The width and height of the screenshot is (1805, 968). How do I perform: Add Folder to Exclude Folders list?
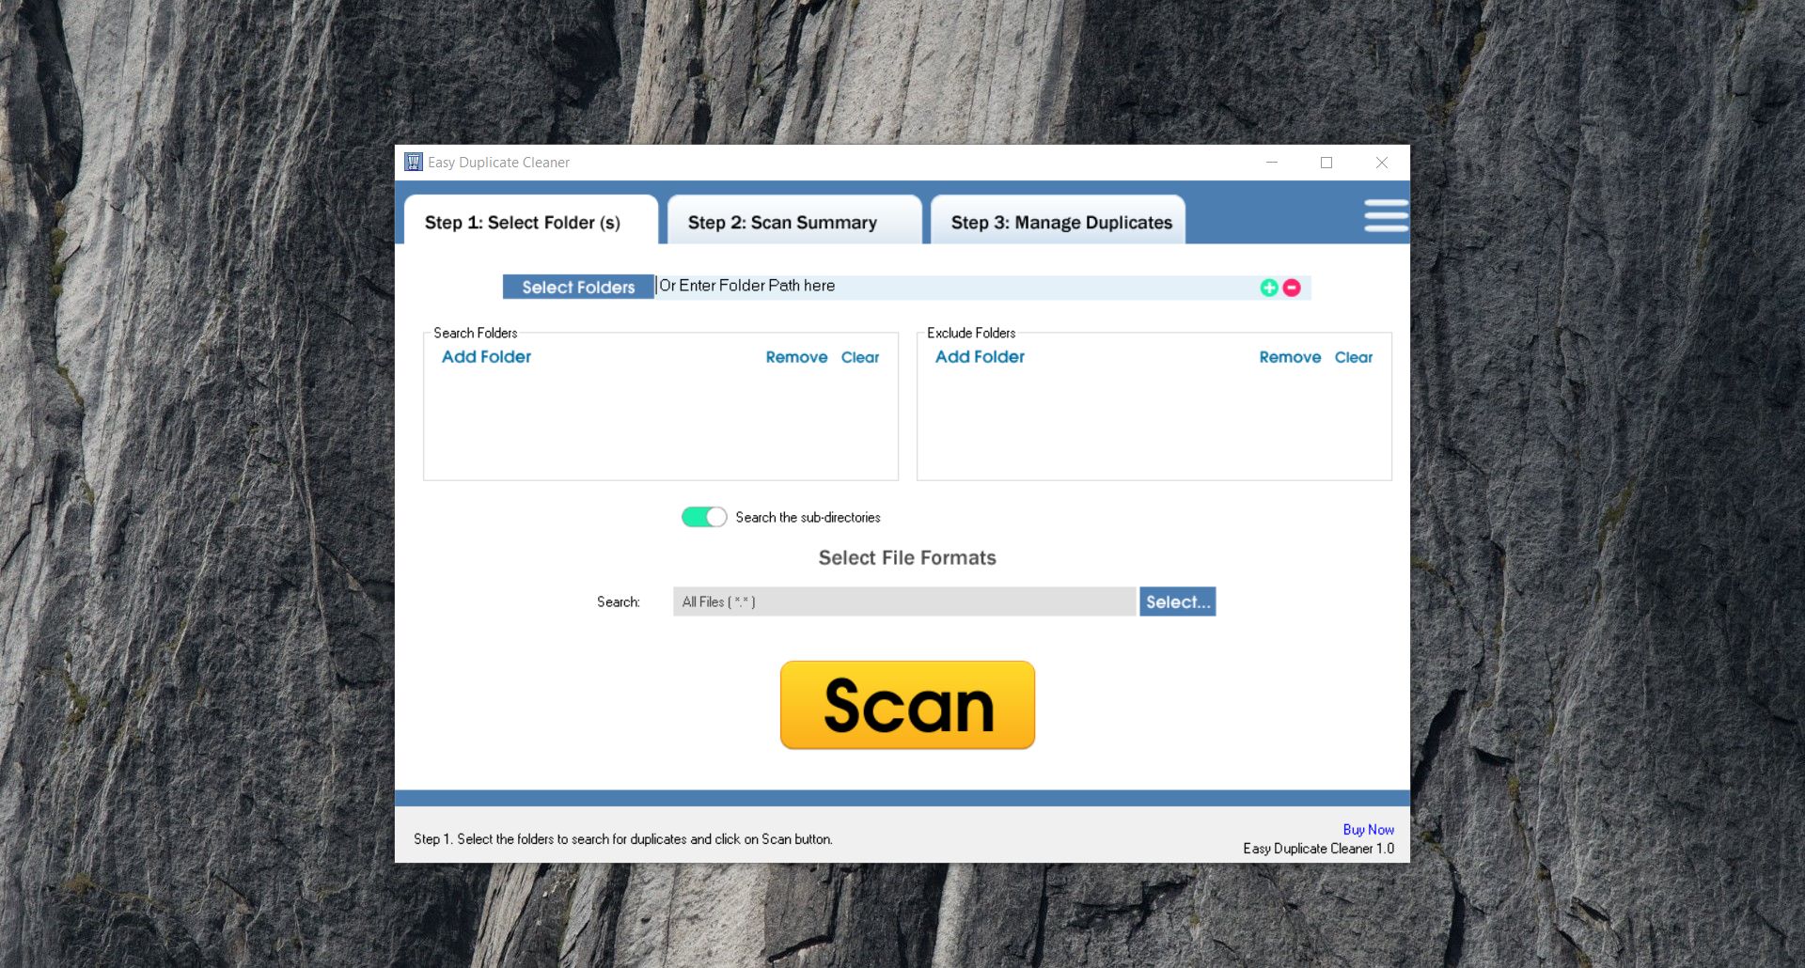[980, 357]
